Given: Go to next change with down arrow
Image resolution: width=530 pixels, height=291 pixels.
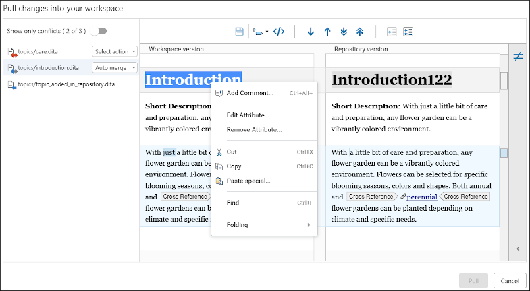Looking at the screenshot, I should pos(311,32).
